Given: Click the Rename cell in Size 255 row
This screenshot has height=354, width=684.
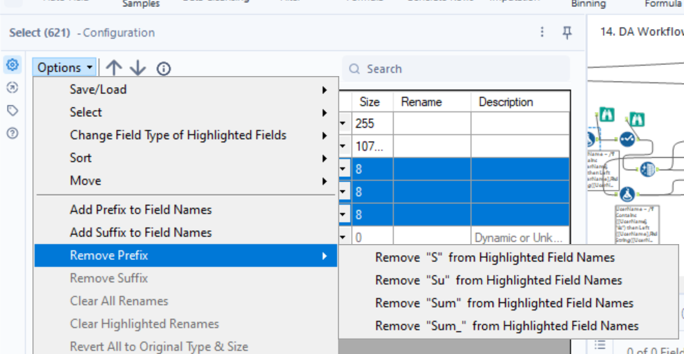Looking at the screenshot, I should [x=433, y=124].
